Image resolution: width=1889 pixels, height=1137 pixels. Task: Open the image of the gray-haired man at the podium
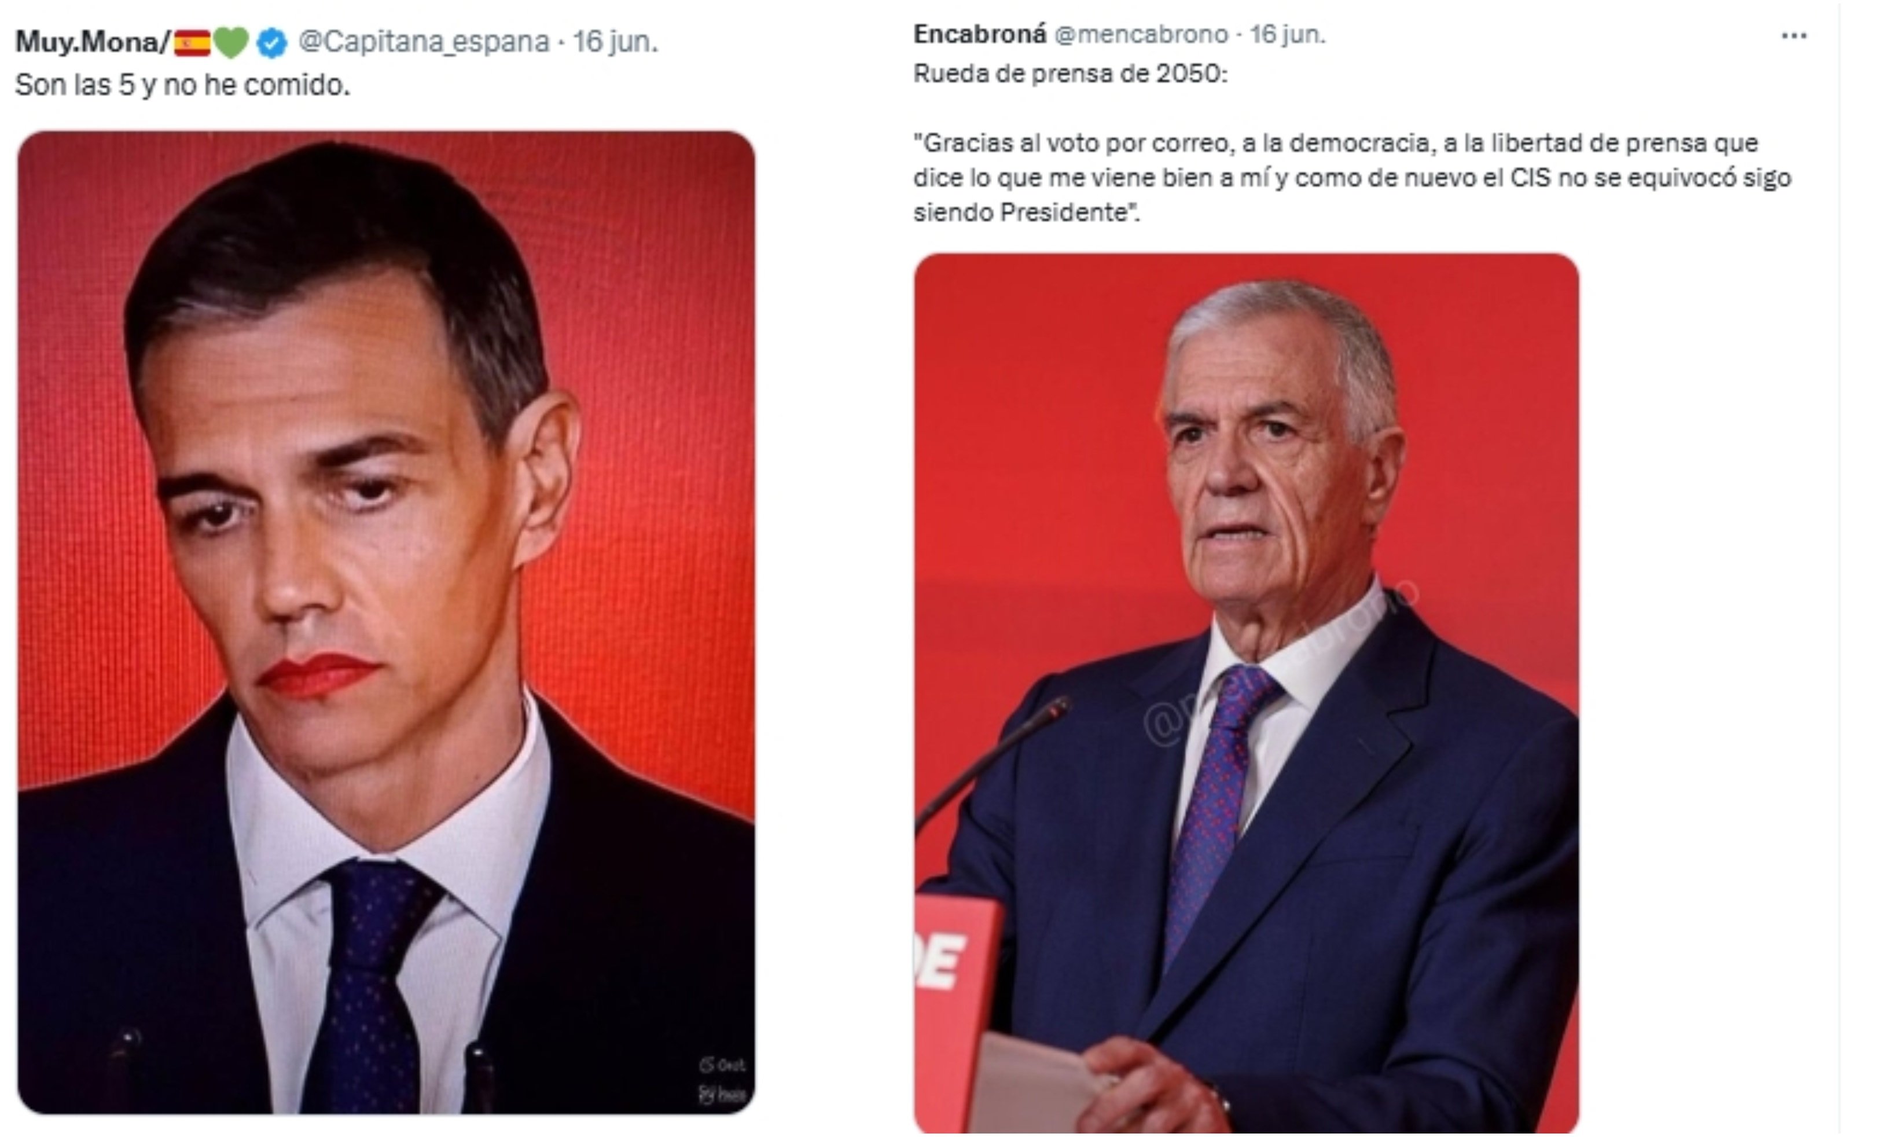(1246, 694)
